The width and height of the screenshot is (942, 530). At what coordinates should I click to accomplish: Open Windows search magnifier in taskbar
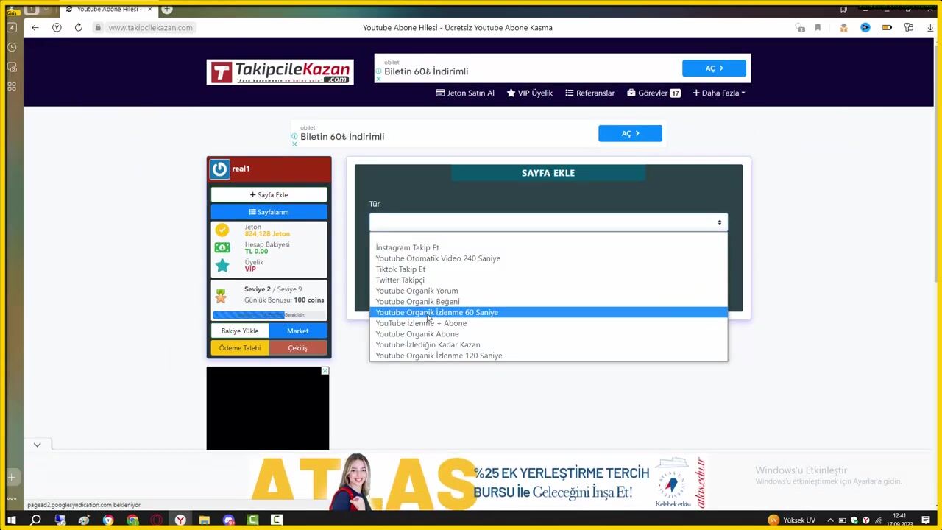coord(35,520)
